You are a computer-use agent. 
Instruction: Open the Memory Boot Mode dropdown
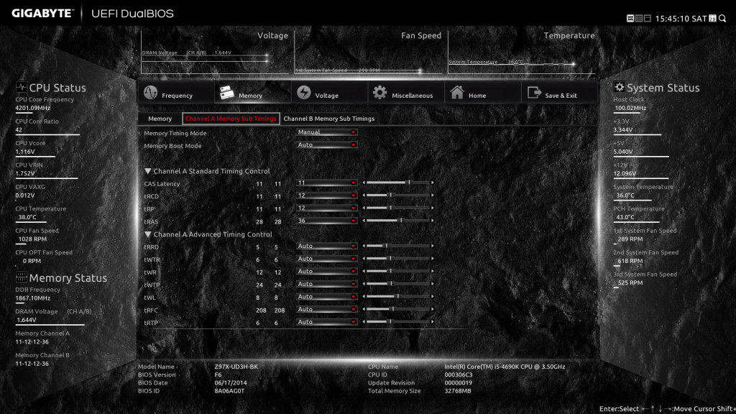(327, 145)
